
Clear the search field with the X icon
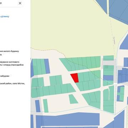[x=20, y=3]
